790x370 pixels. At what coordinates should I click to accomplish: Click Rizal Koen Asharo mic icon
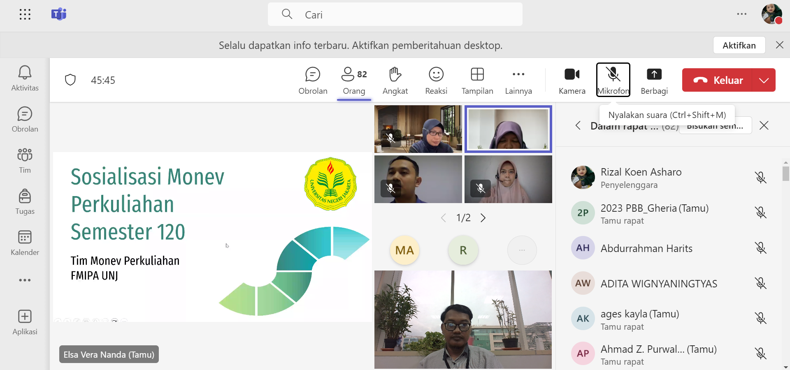[760, 177]
